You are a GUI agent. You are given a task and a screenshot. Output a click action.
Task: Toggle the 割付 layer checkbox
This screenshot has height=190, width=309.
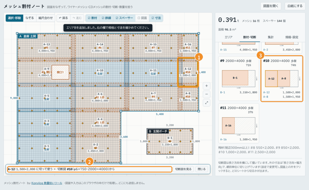tap(92, 18)
